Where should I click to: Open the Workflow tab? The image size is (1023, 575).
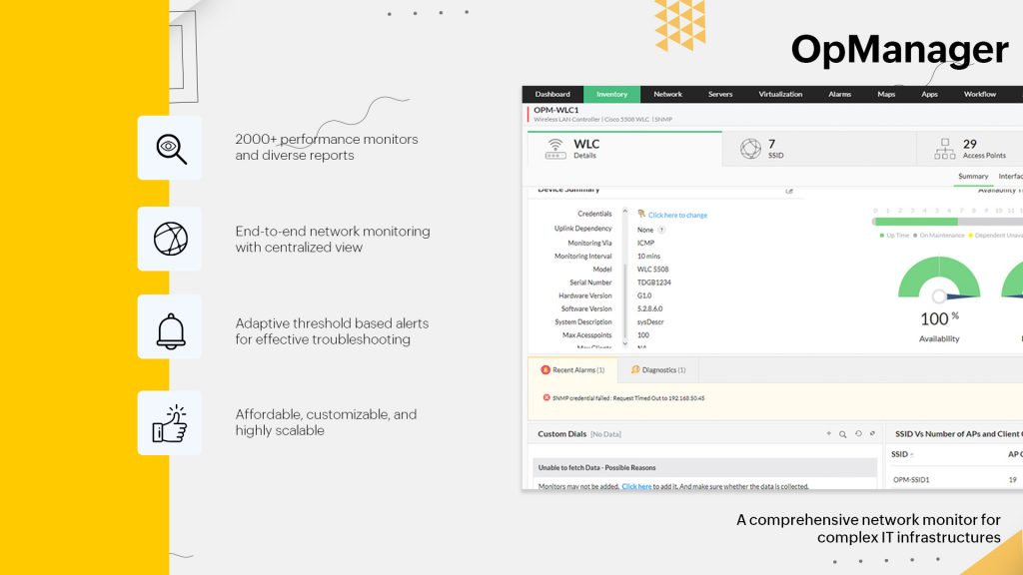click(x=980, y=95)
